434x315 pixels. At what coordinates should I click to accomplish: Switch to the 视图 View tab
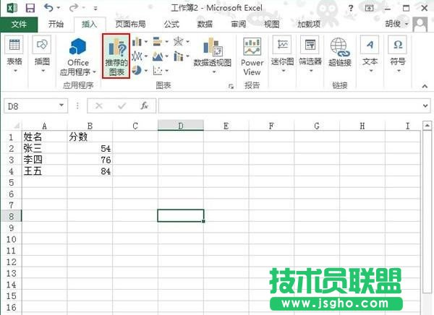click(271, 25)
